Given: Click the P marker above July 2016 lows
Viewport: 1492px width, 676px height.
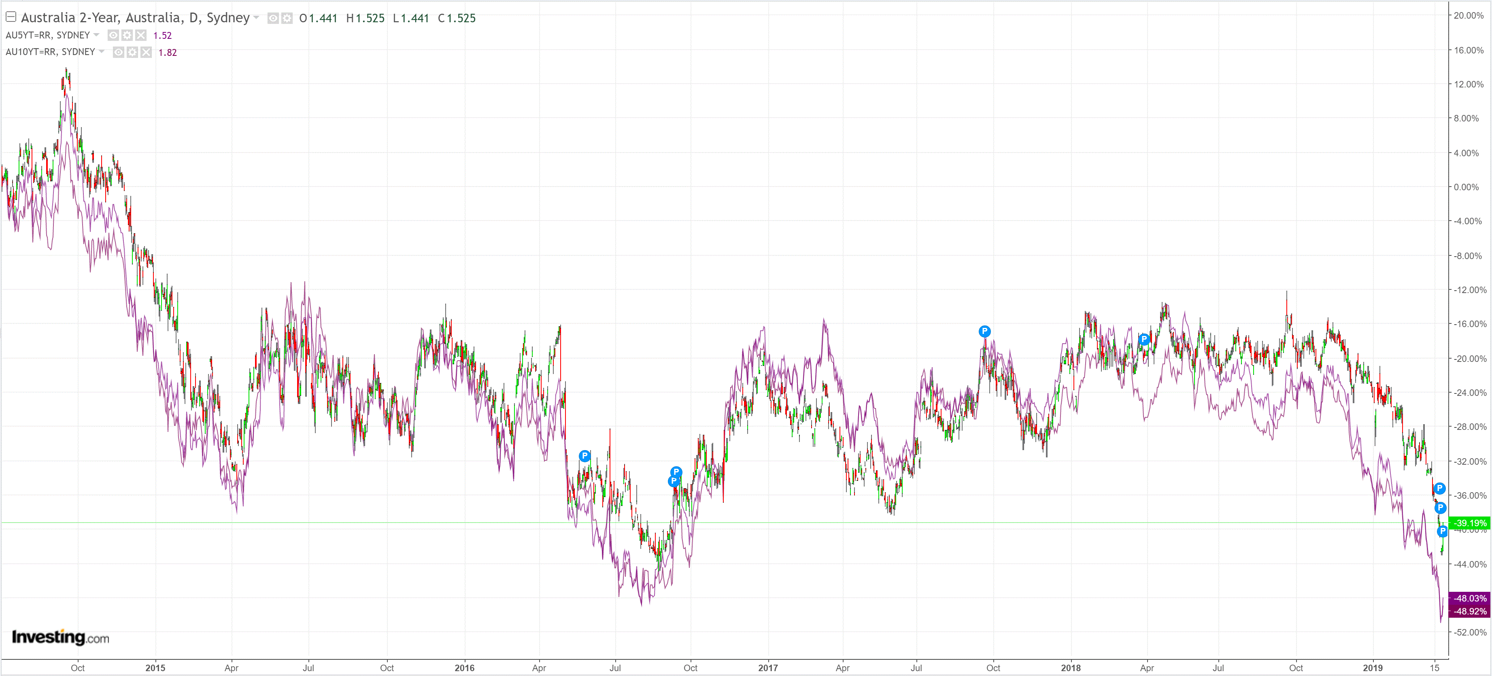Looking at the screenshot, I should (x=584, y=456).
